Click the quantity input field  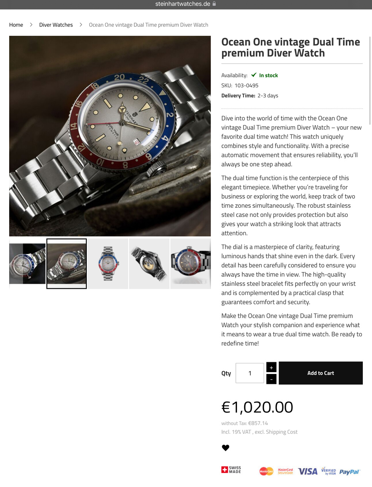tap(250, 373)
